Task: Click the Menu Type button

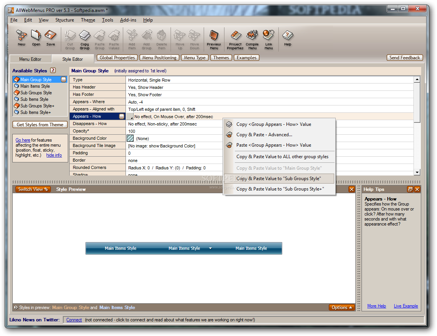Action: point(194,58)
